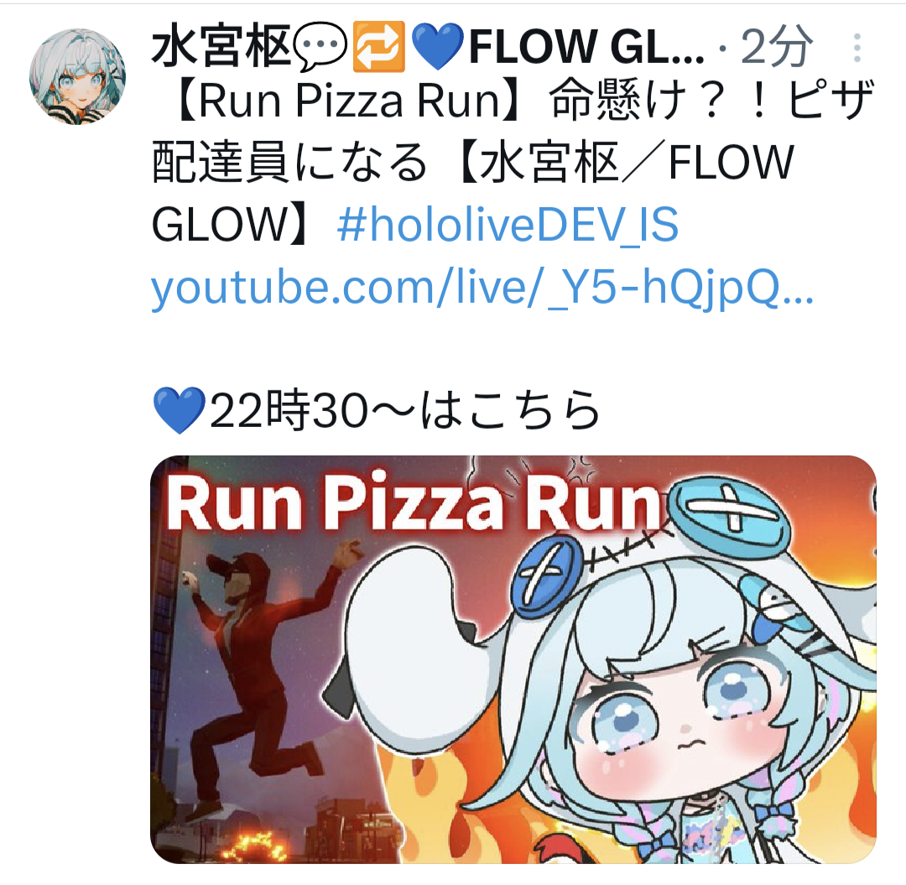The image size is (906, 885).
Task: Open the three-dot more options menu
Action: coord(857,48)
